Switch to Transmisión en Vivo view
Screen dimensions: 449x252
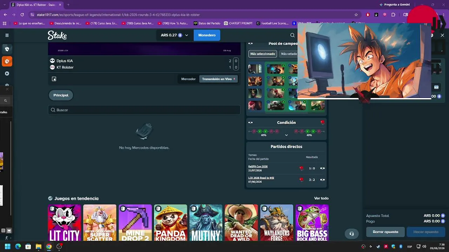tap(218, 79)
